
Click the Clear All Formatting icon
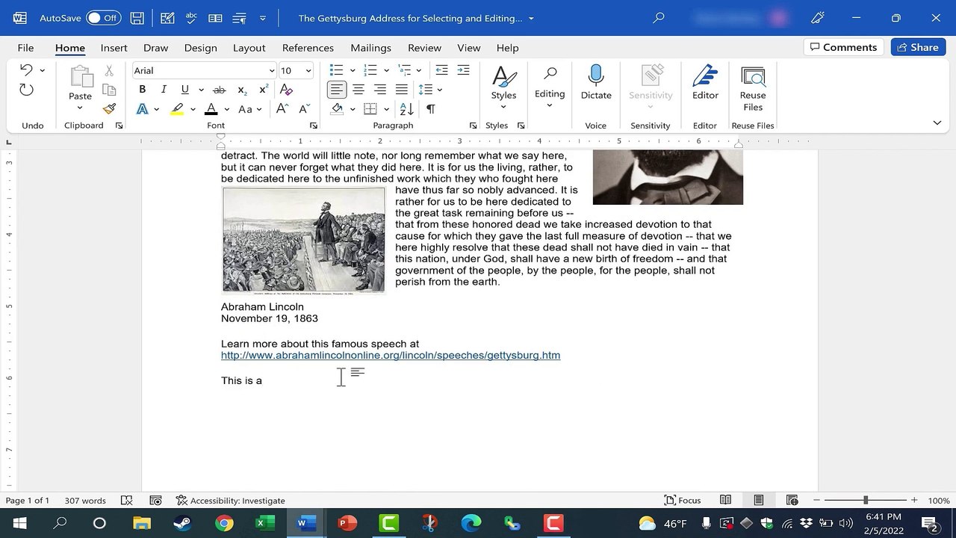286,90
